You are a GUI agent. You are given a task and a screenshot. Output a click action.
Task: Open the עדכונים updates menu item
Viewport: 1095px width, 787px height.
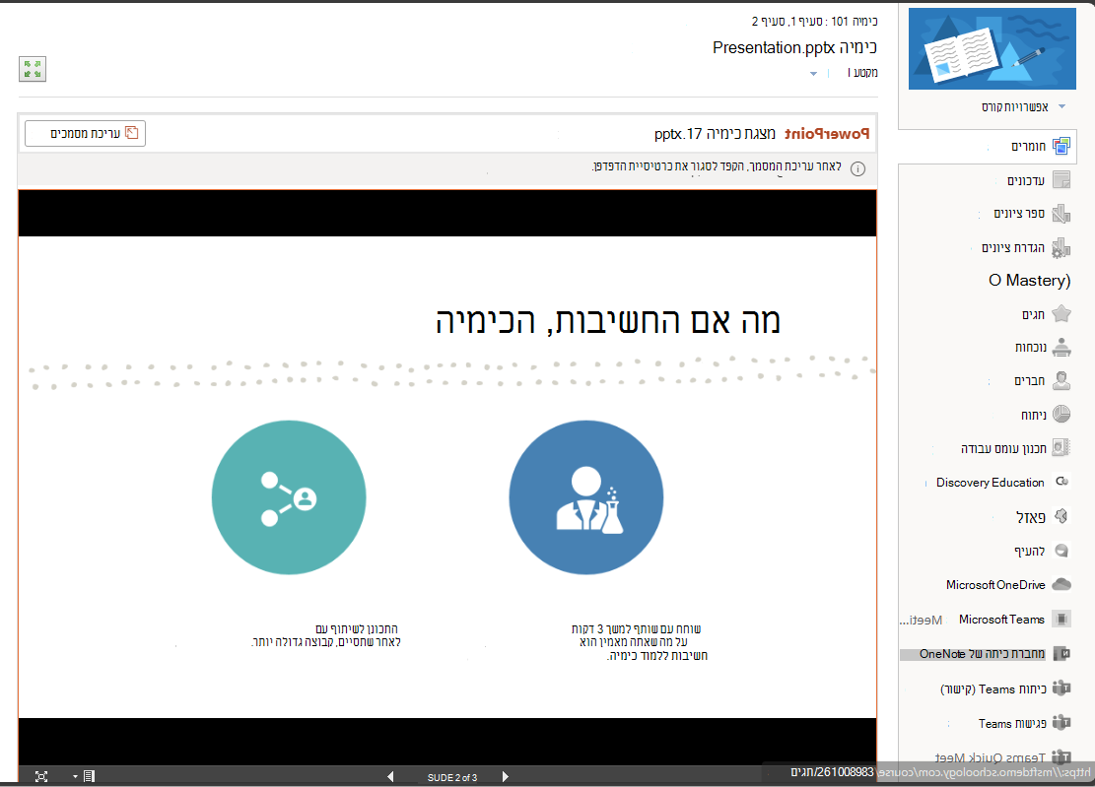click(1025, 180)
